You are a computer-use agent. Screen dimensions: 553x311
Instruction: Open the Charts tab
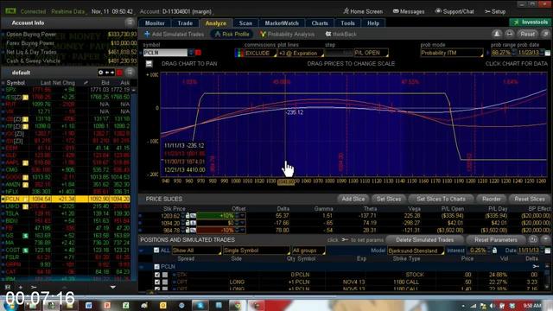click(x=320, y=23)
